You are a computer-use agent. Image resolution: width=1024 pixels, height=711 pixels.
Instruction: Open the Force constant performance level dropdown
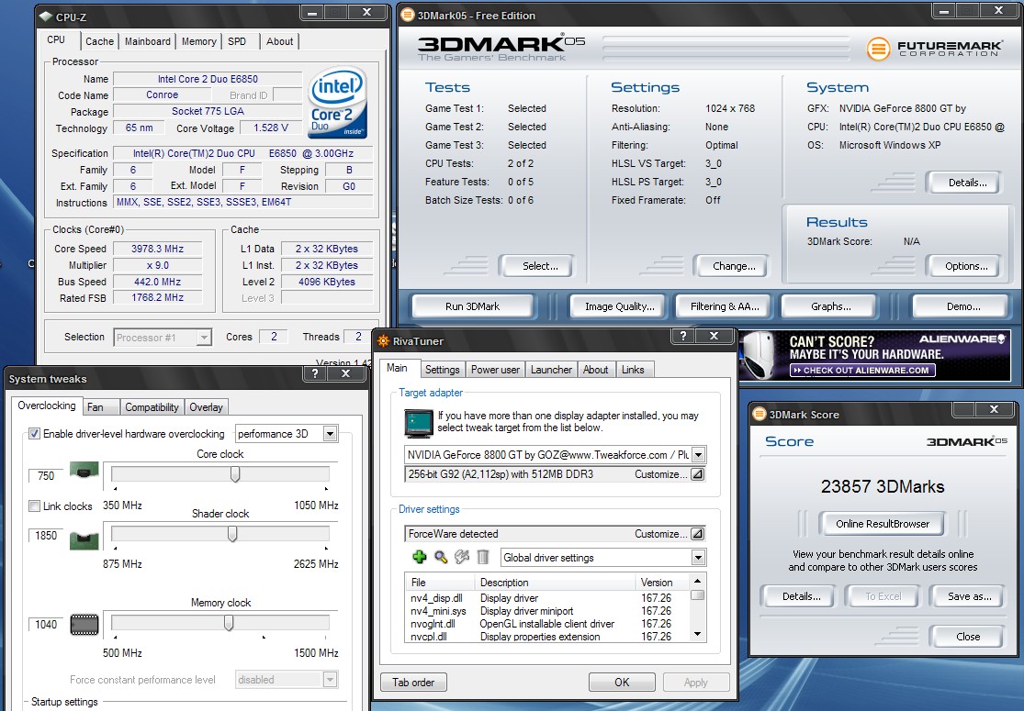point(331,680)
